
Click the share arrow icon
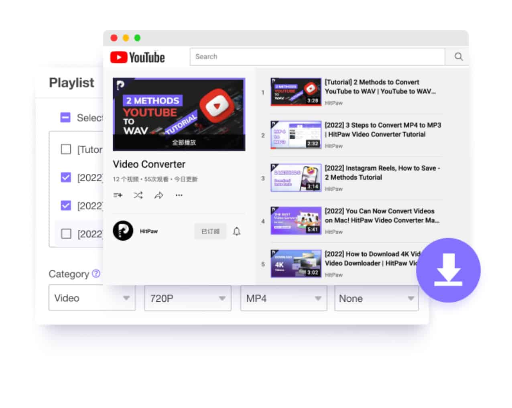pyautogui.click(x=158, y=195)
